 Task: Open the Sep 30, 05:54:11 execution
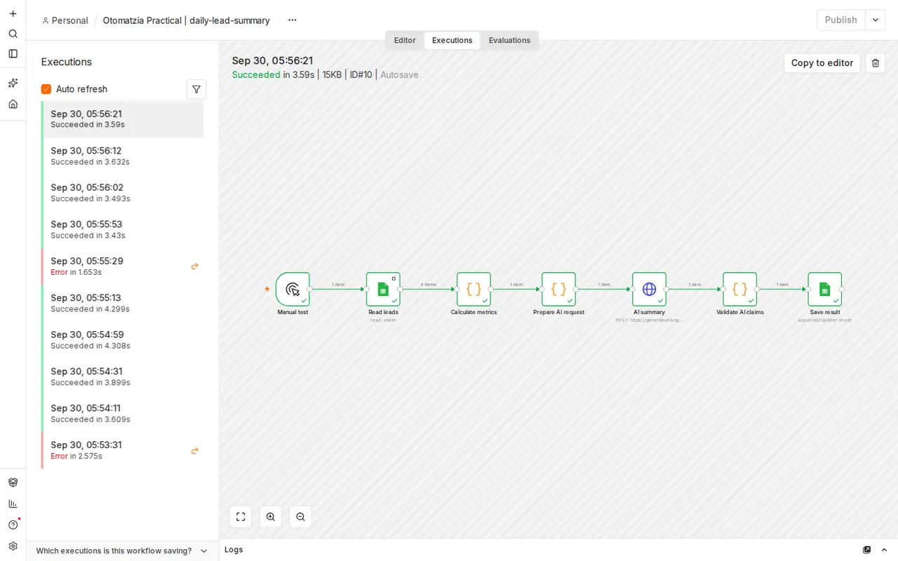pos(123,414)
